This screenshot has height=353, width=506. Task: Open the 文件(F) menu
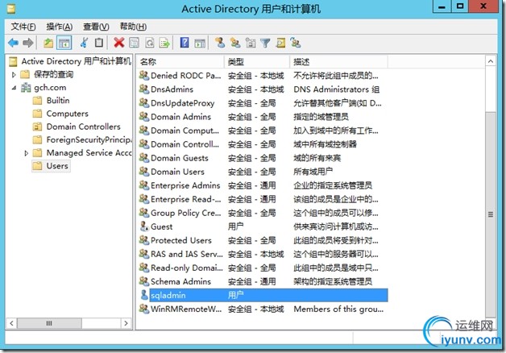pos(23,27)
